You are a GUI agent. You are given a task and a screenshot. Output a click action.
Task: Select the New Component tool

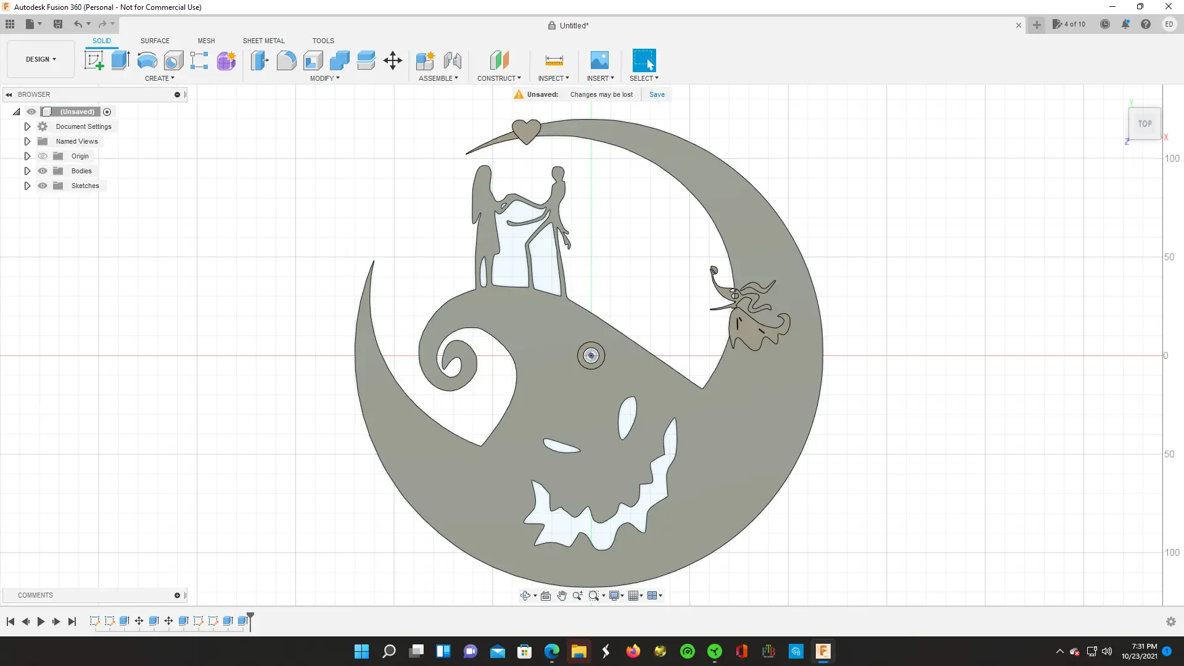click(425, 60)
